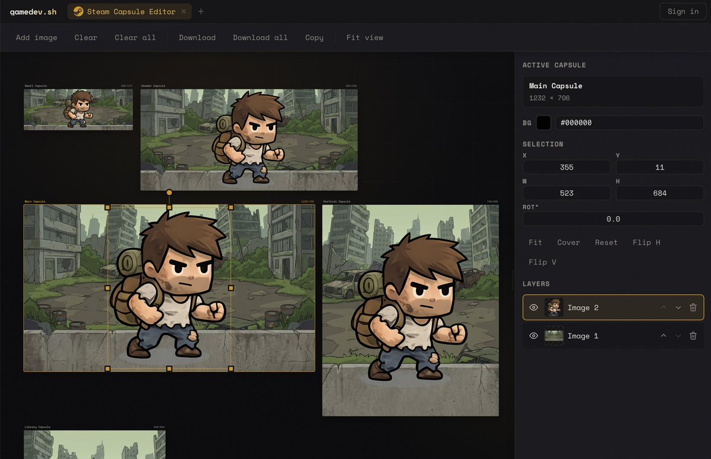Click Add image in toolbar
The width and height of the screenshot is (711, 459).
point(37,37)
